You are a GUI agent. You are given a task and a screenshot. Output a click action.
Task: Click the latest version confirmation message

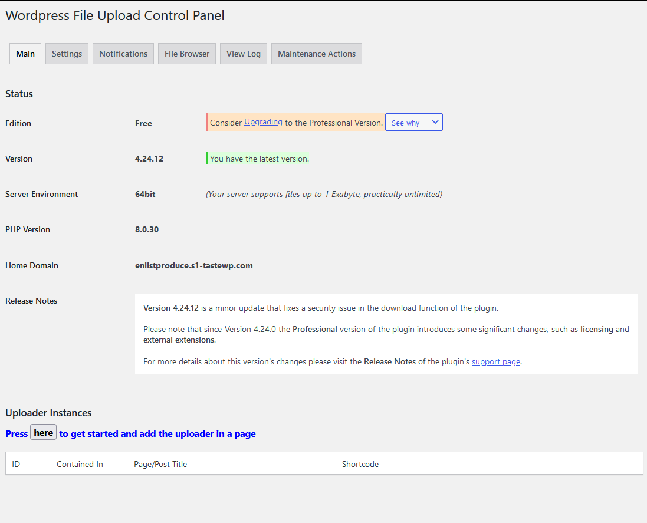(x=258, y=158)
